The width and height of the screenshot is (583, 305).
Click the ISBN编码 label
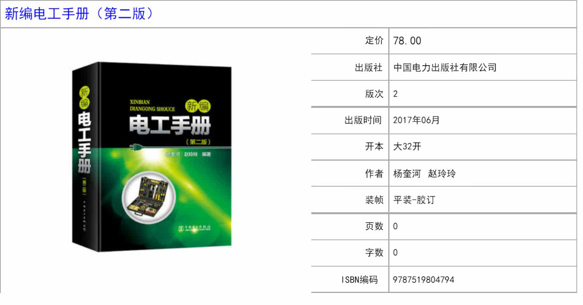[360, 279]
